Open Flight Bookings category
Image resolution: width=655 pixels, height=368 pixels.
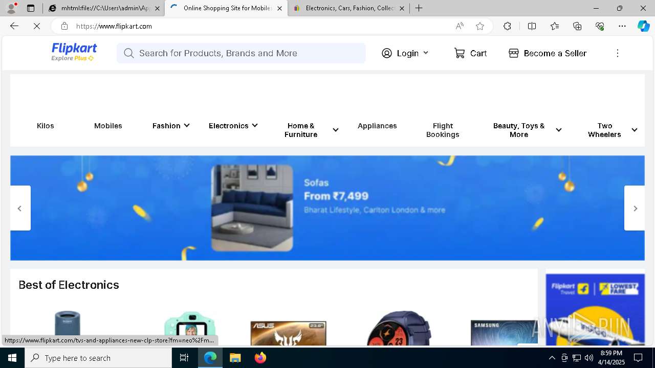pyautogui.click(x=443, y=130)
